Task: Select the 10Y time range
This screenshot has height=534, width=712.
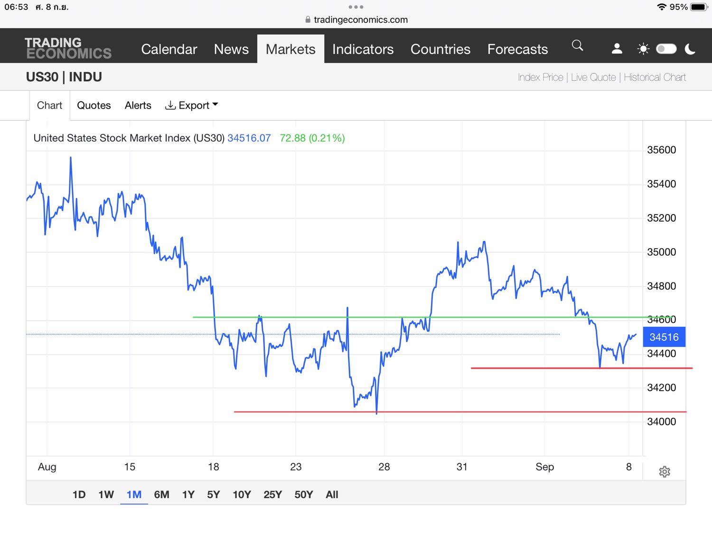Action: click(242, 495)
